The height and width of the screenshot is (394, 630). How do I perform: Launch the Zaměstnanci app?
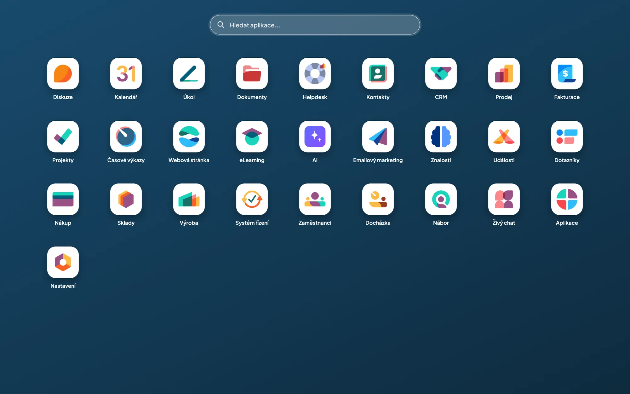(x=315, y=199)
